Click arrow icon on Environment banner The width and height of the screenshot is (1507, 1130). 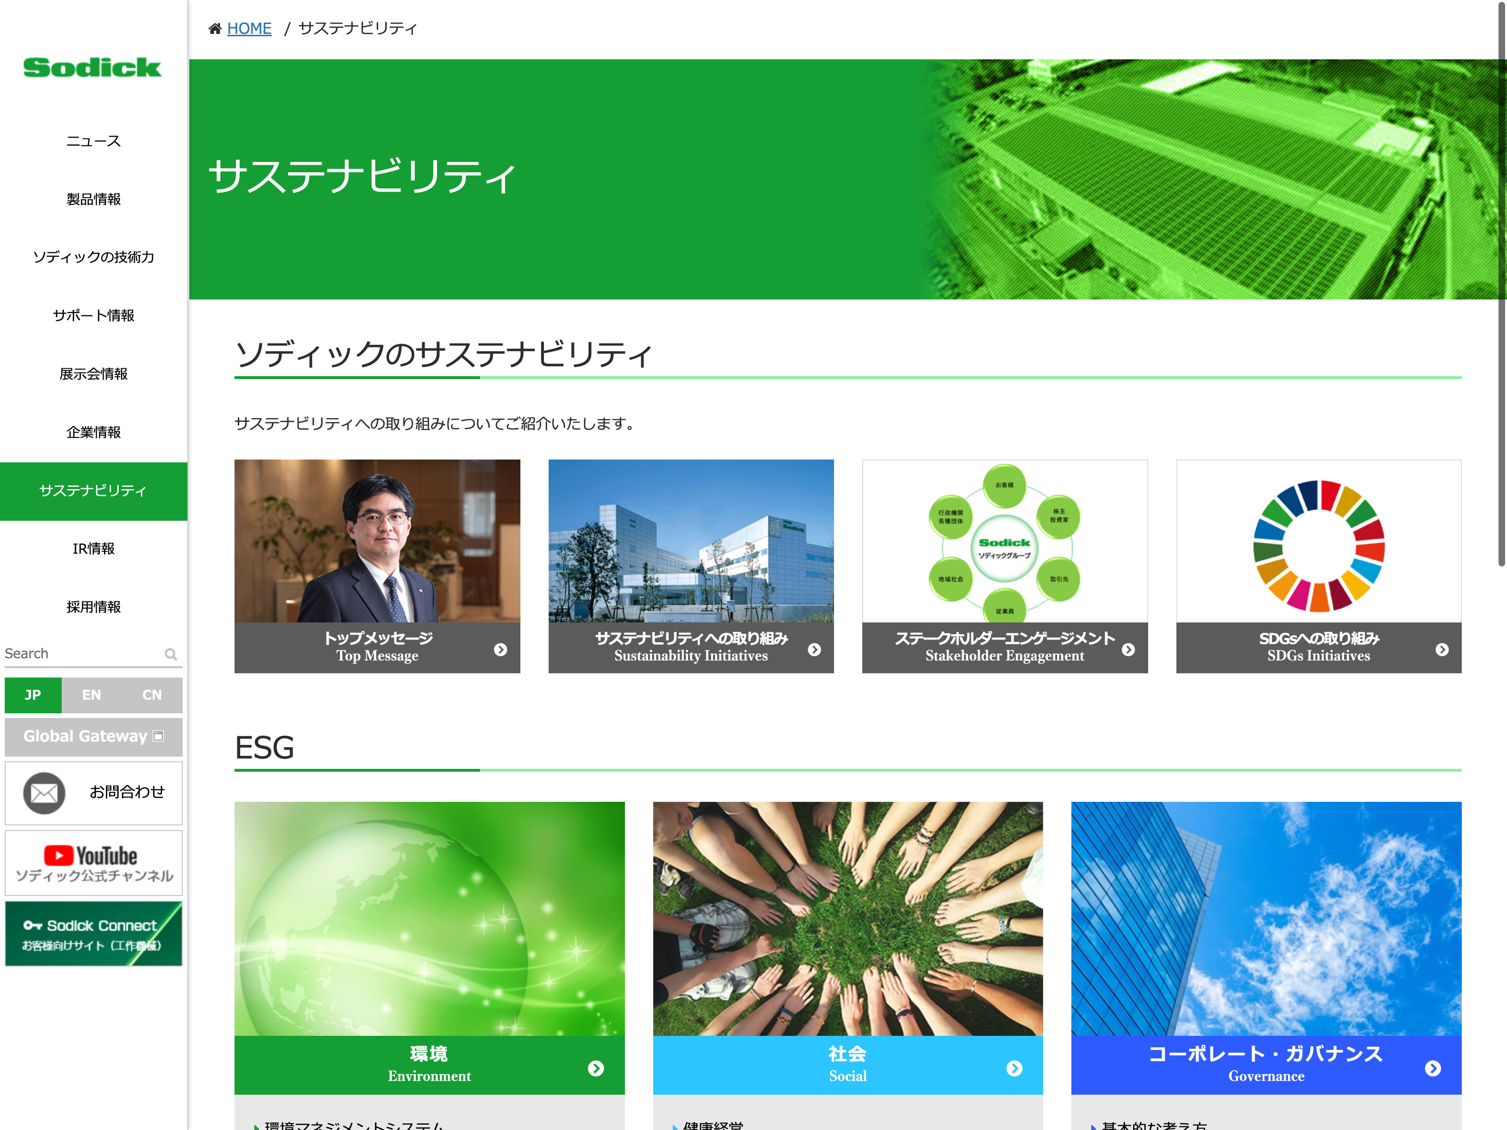596,1068
